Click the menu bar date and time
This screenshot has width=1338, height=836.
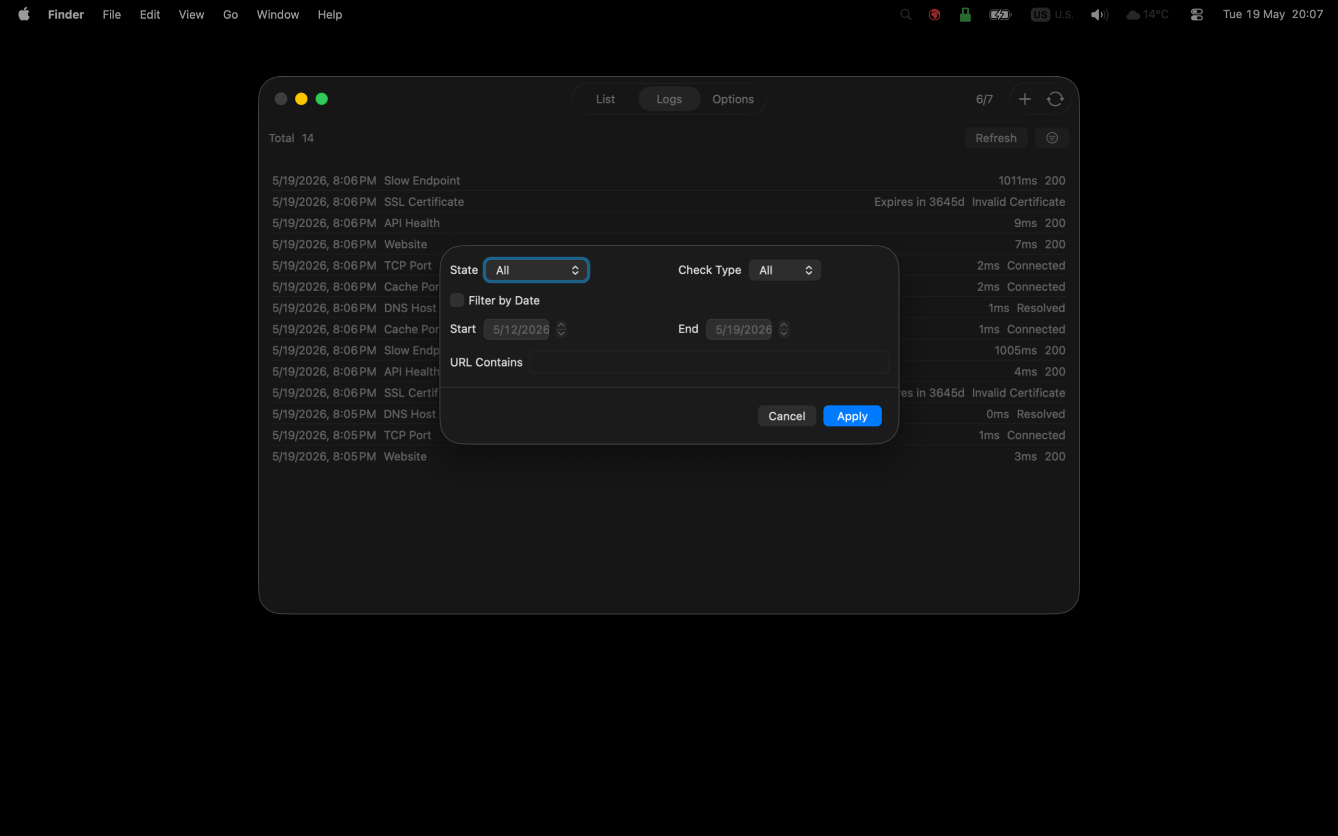point(1272,15)
